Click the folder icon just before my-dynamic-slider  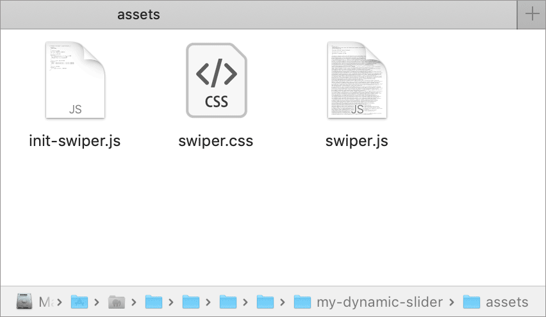click(265, 302)
